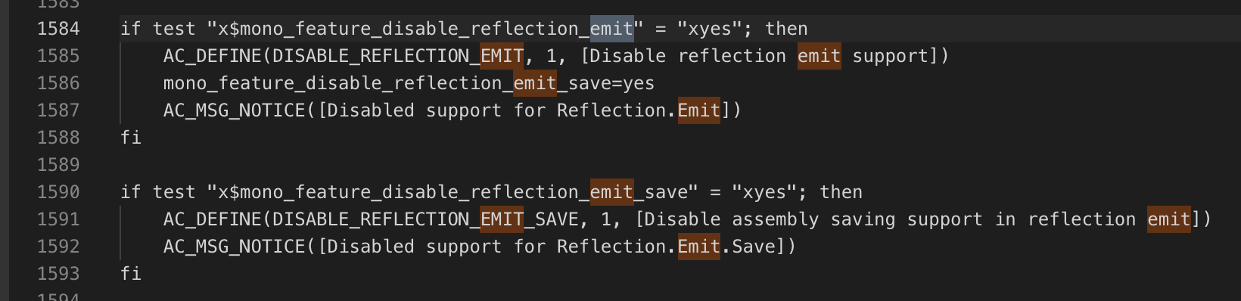1241x301 pixels.
Task: Click line number 1590 in the gutter
Action: click(x=58, y=192)
